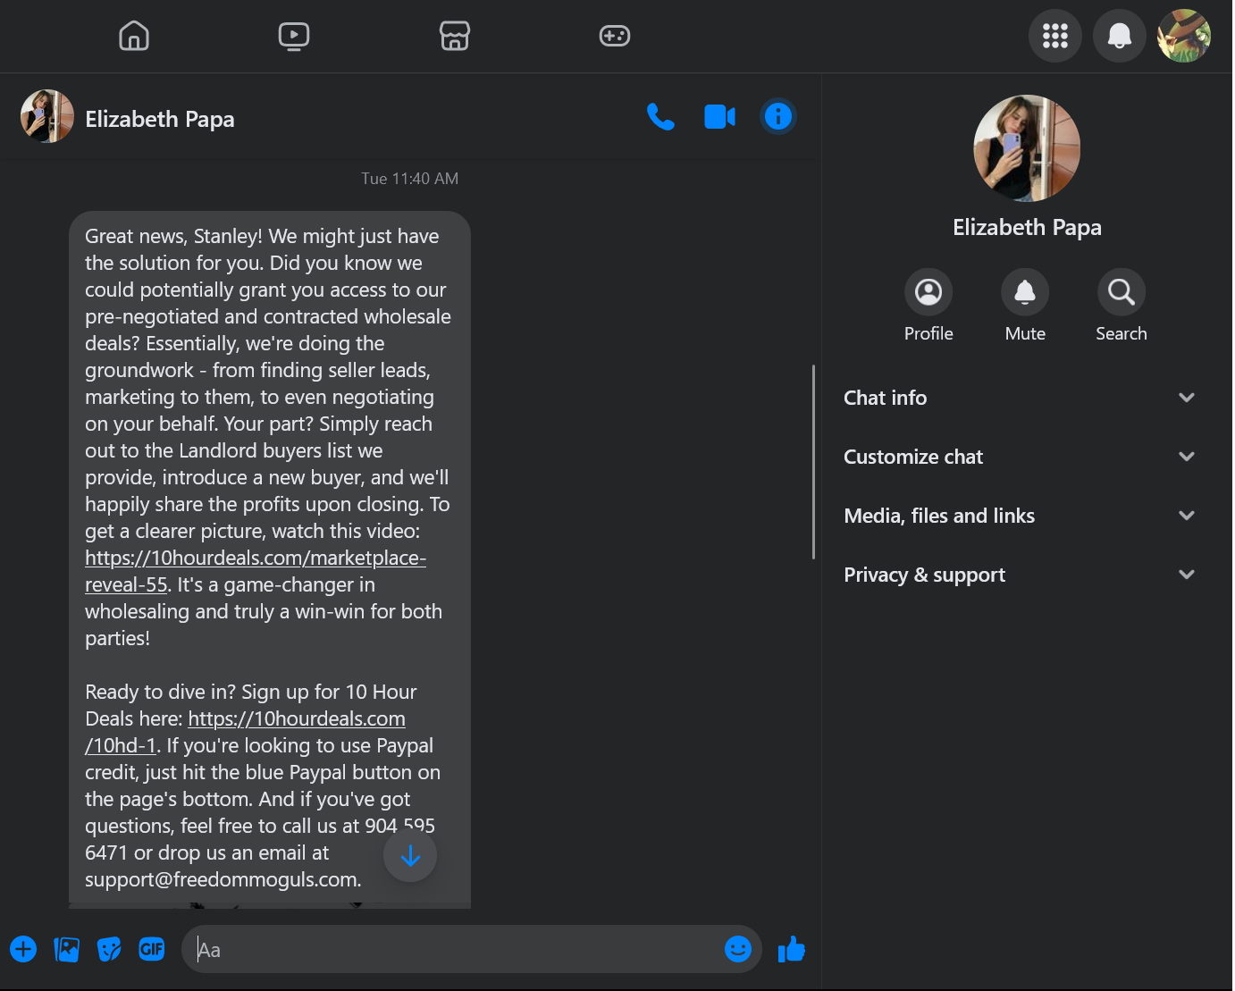This screenshot has width=1235, height=991.
Task: Choose a GIF
Action: coord(152,949)
